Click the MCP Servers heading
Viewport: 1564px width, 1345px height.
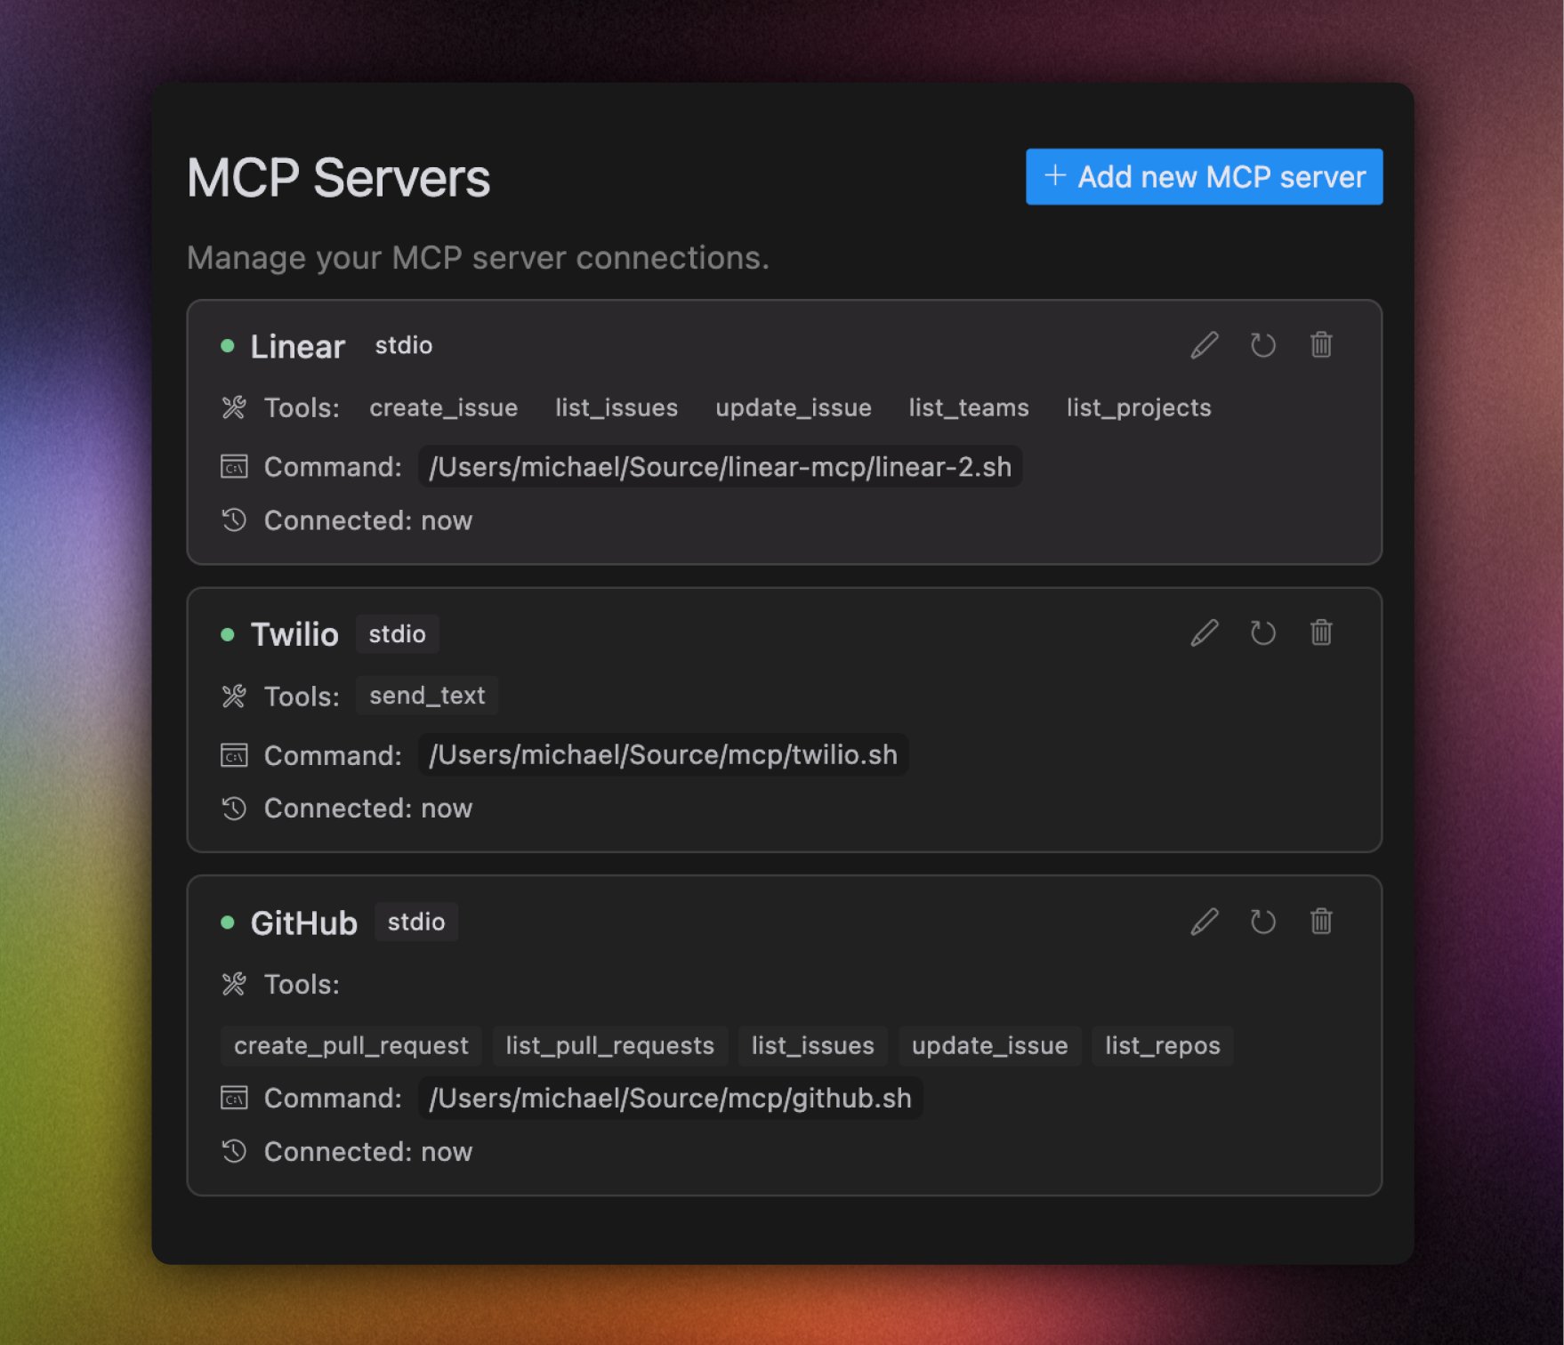[338, 178]
